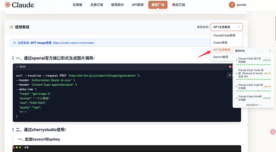
Task: Choose Codex教程 from the dropdown list
Action: (x=227, y=42)
